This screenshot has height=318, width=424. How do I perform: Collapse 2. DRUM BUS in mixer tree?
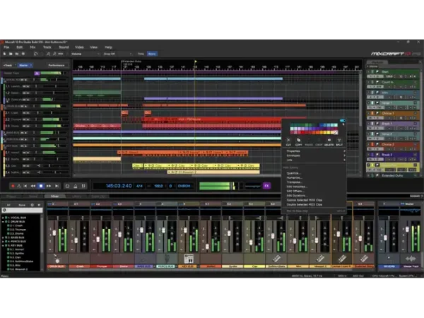3,221
